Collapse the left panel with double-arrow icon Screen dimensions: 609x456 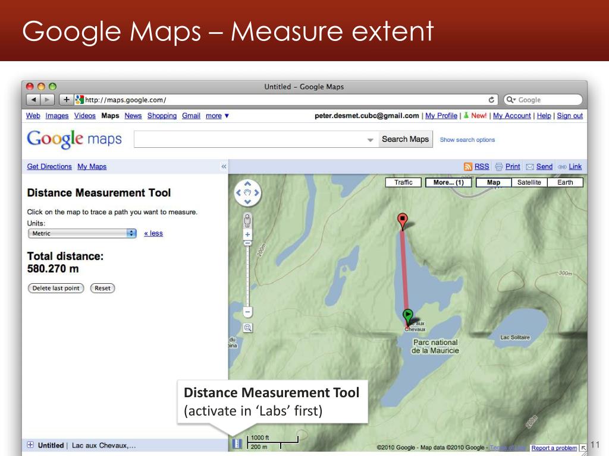[224, 166]
